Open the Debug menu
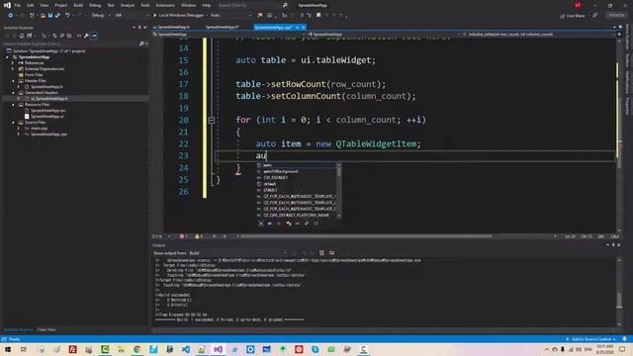 pyautogui.click(x=95, y=5)
